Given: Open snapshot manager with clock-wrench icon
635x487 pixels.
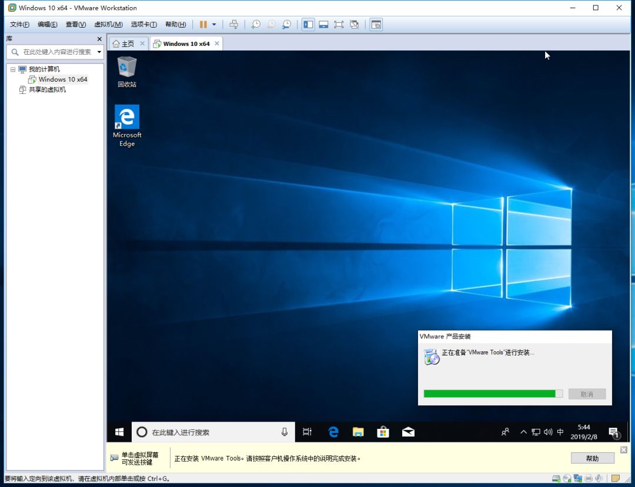Looking at the screenshot, I should 286,25.
